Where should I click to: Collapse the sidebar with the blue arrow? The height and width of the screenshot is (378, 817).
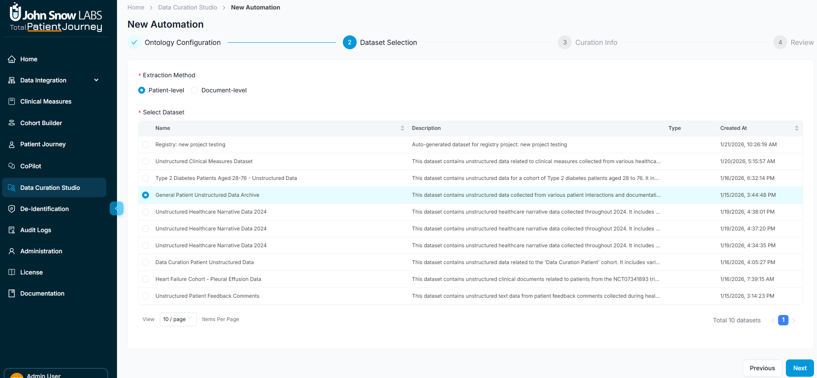click(117, 208)
